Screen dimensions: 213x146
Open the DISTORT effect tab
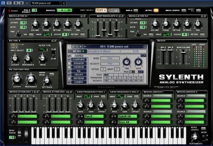79,59
